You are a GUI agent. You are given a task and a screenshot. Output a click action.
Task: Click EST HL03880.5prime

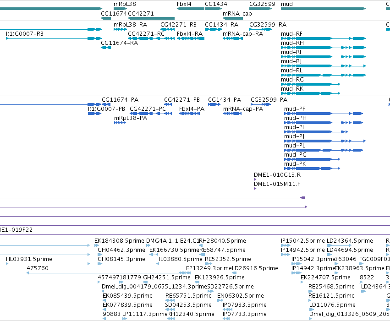158,264
